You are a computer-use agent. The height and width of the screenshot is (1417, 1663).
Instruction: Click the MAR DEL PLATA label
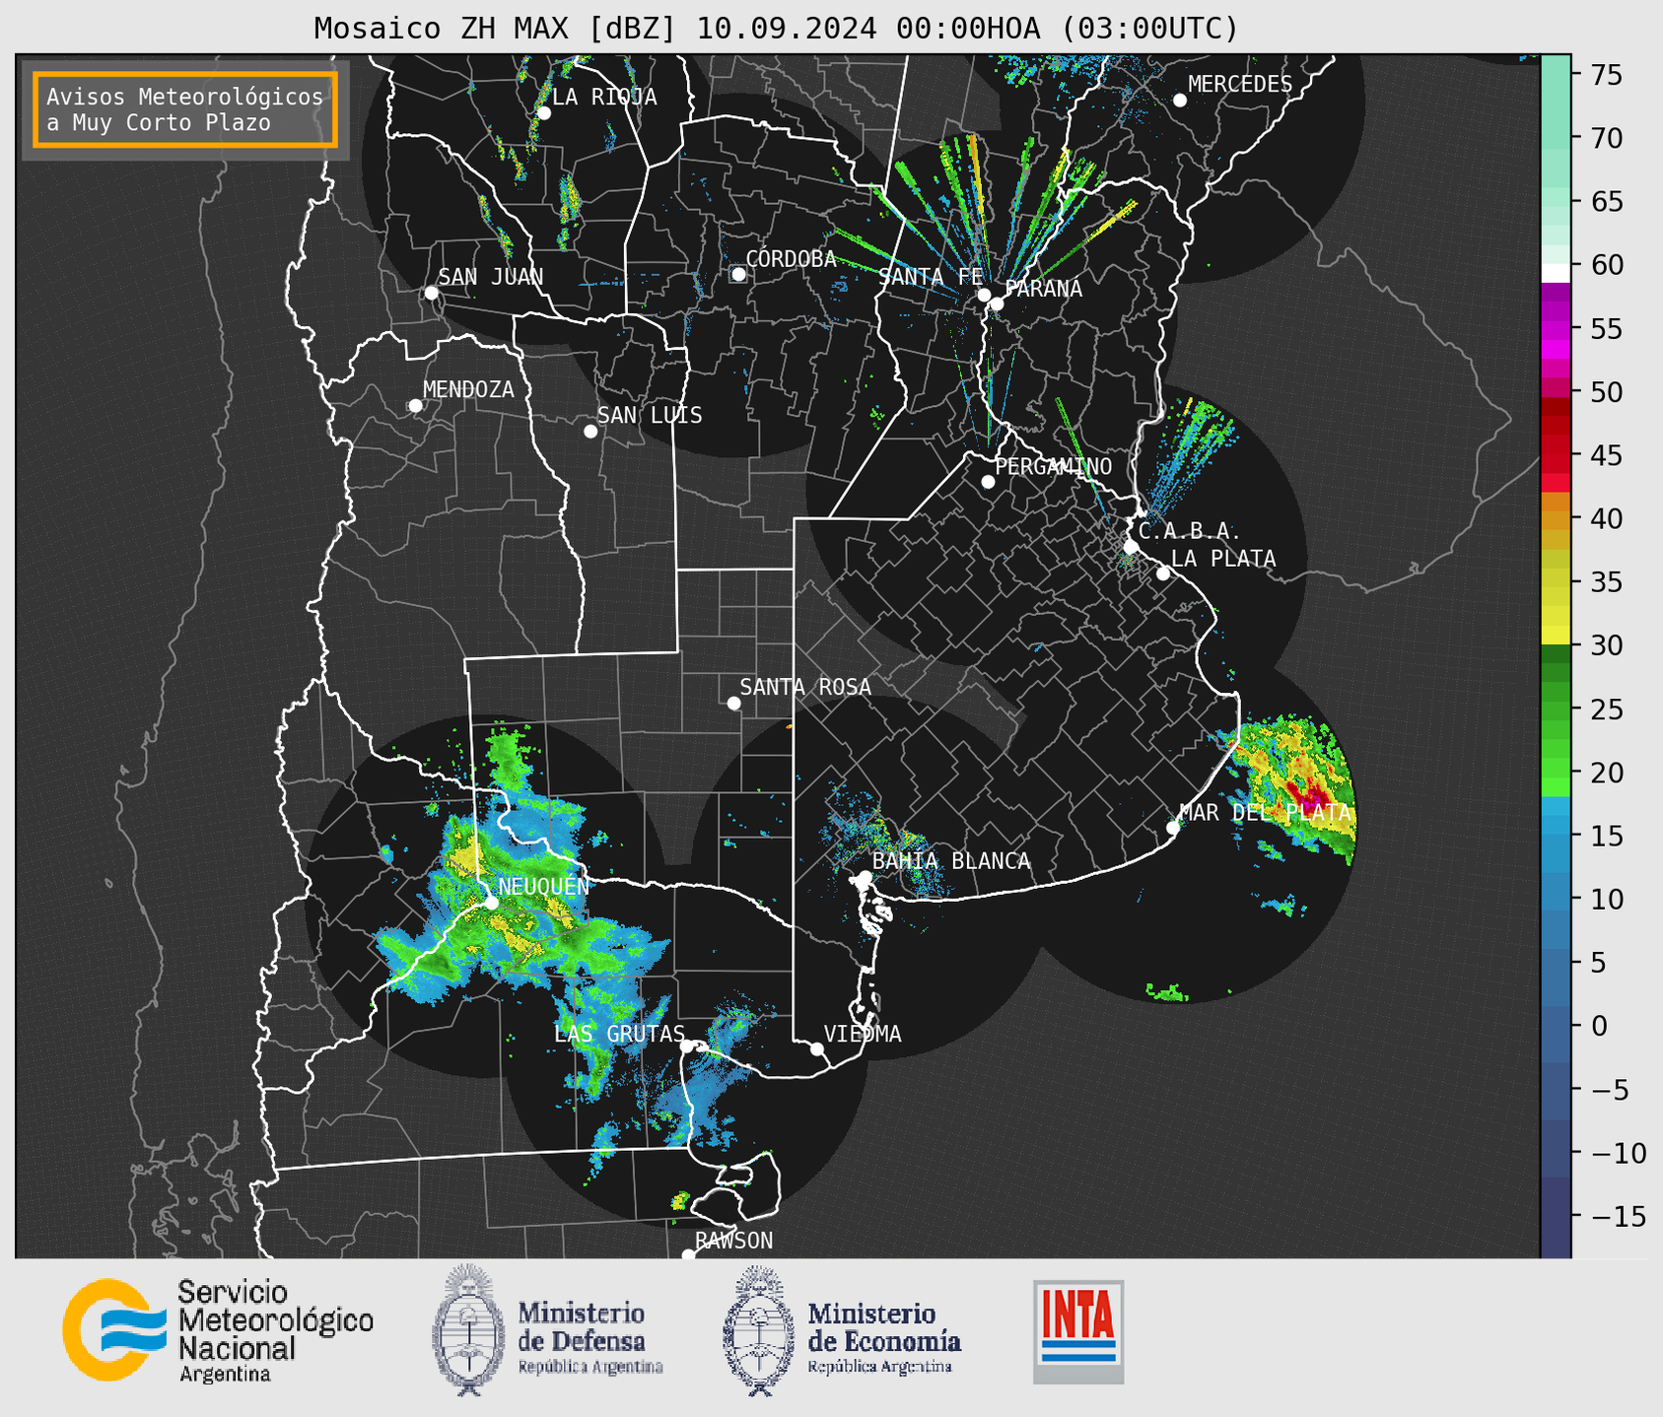1265,813
